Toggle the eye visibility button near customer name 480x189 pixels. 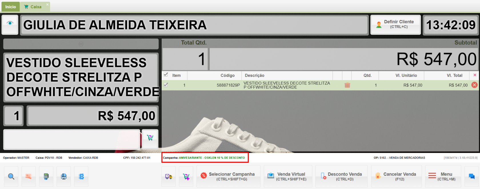pyautogui.click(x=10, y=23)
